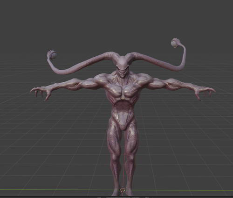The height and width of the screenshot is (198, 233).
Task: Click the 3D cursor at the creature's feet
Action: tap(123, 190)
